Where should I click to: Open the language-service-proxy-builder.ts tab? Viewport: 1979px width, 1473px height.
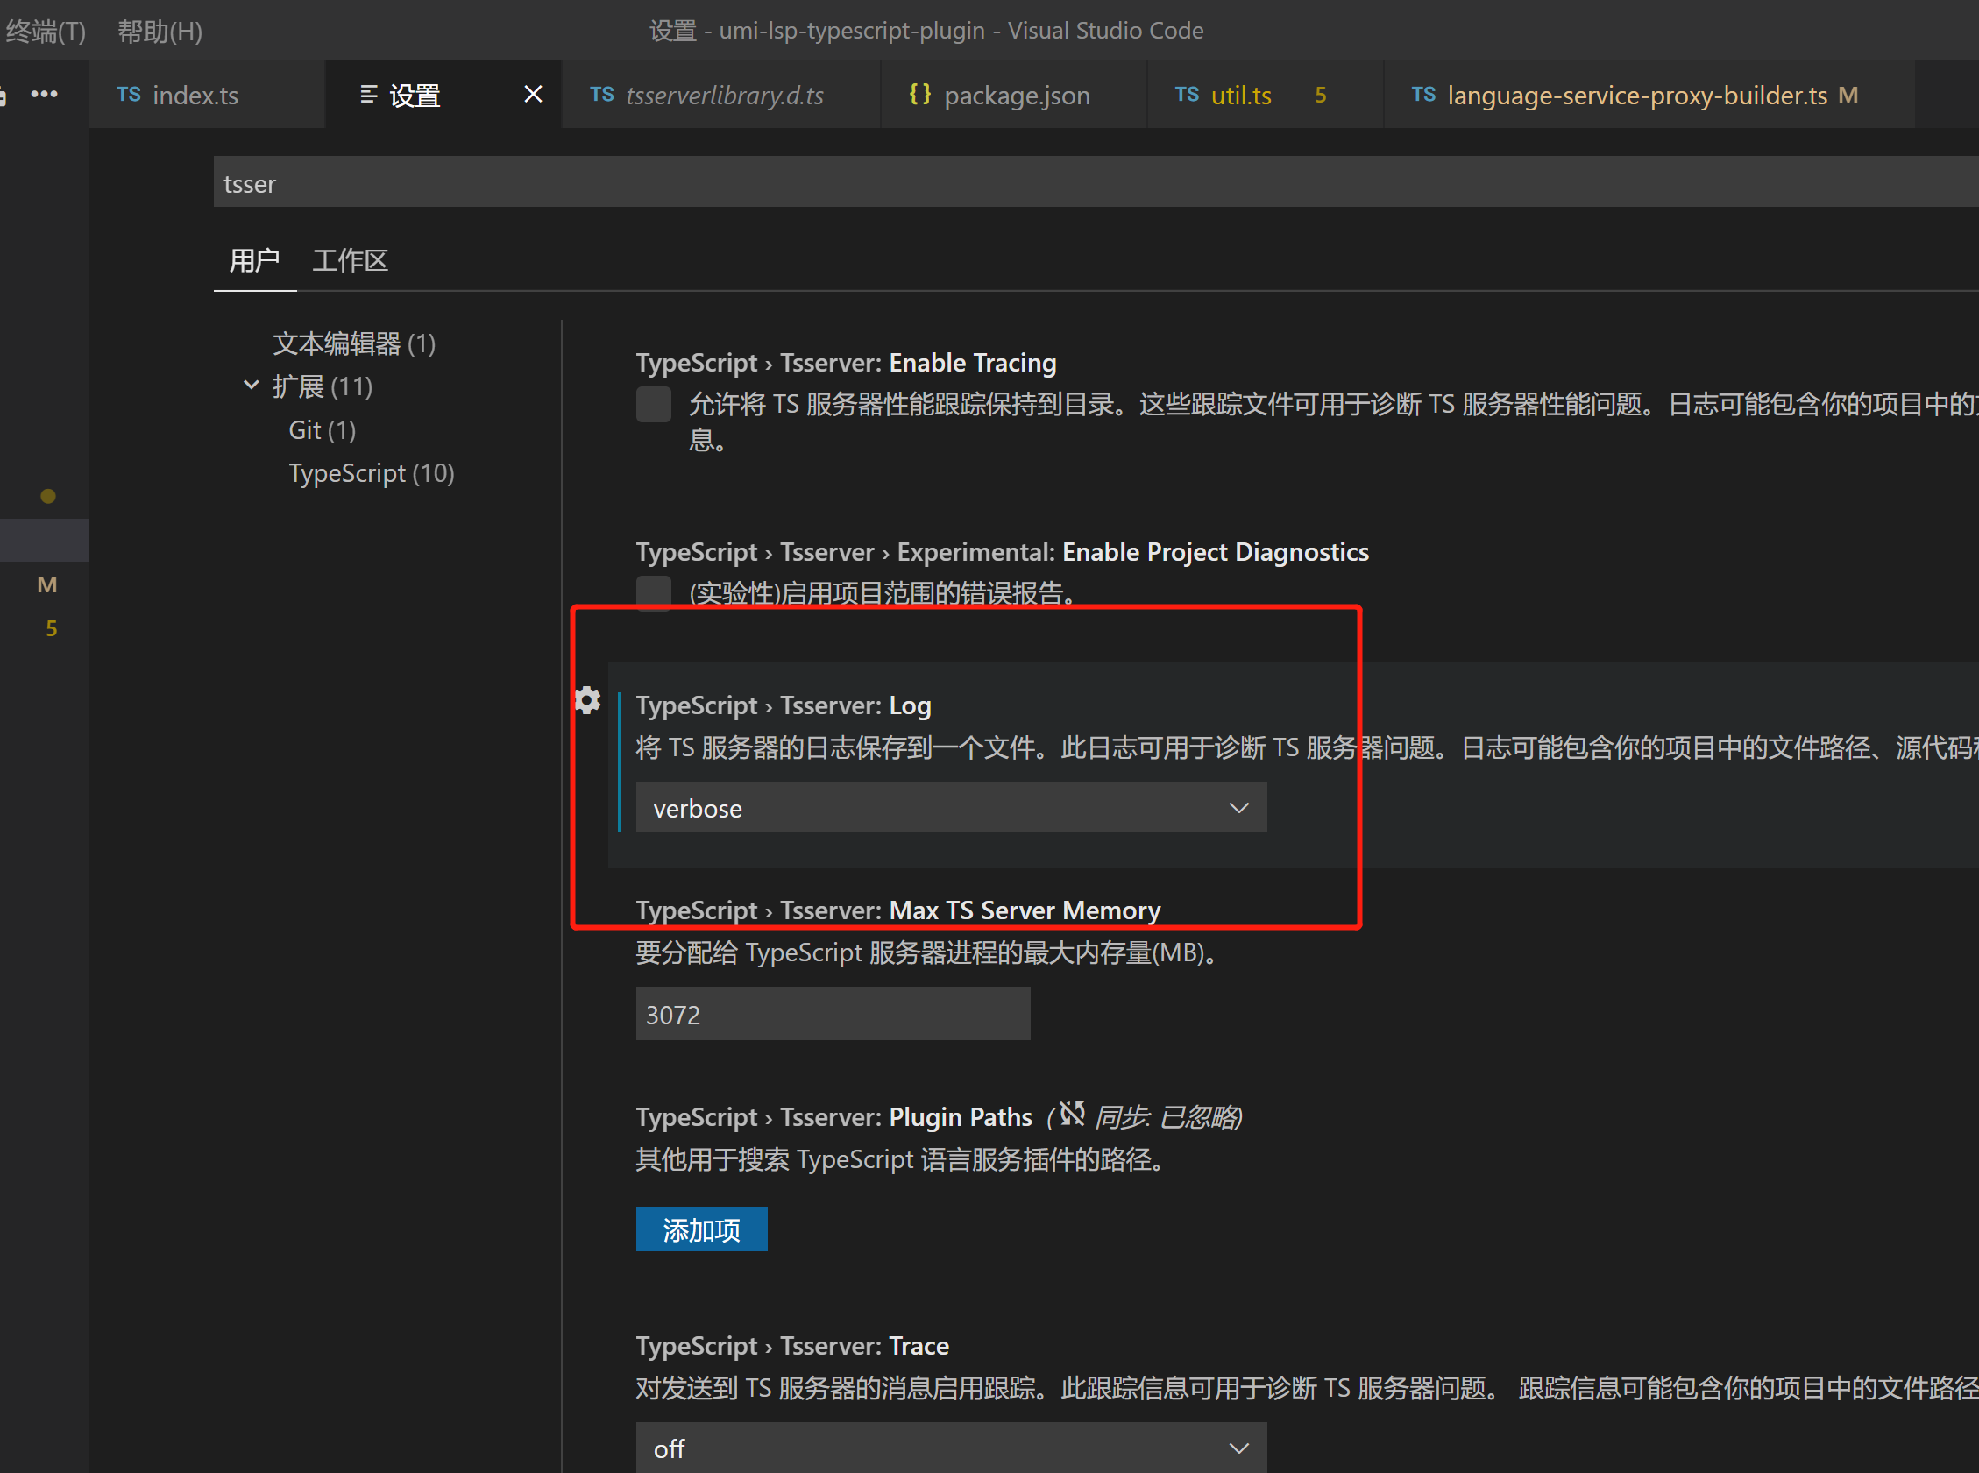tap(1636, 95)
